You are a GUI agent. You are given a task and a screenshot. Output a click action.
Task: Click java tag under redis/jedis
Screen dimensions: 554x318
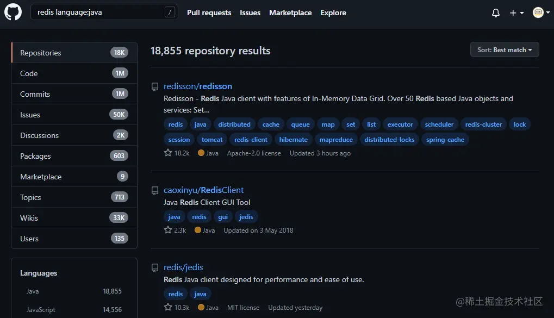point(200,294)
